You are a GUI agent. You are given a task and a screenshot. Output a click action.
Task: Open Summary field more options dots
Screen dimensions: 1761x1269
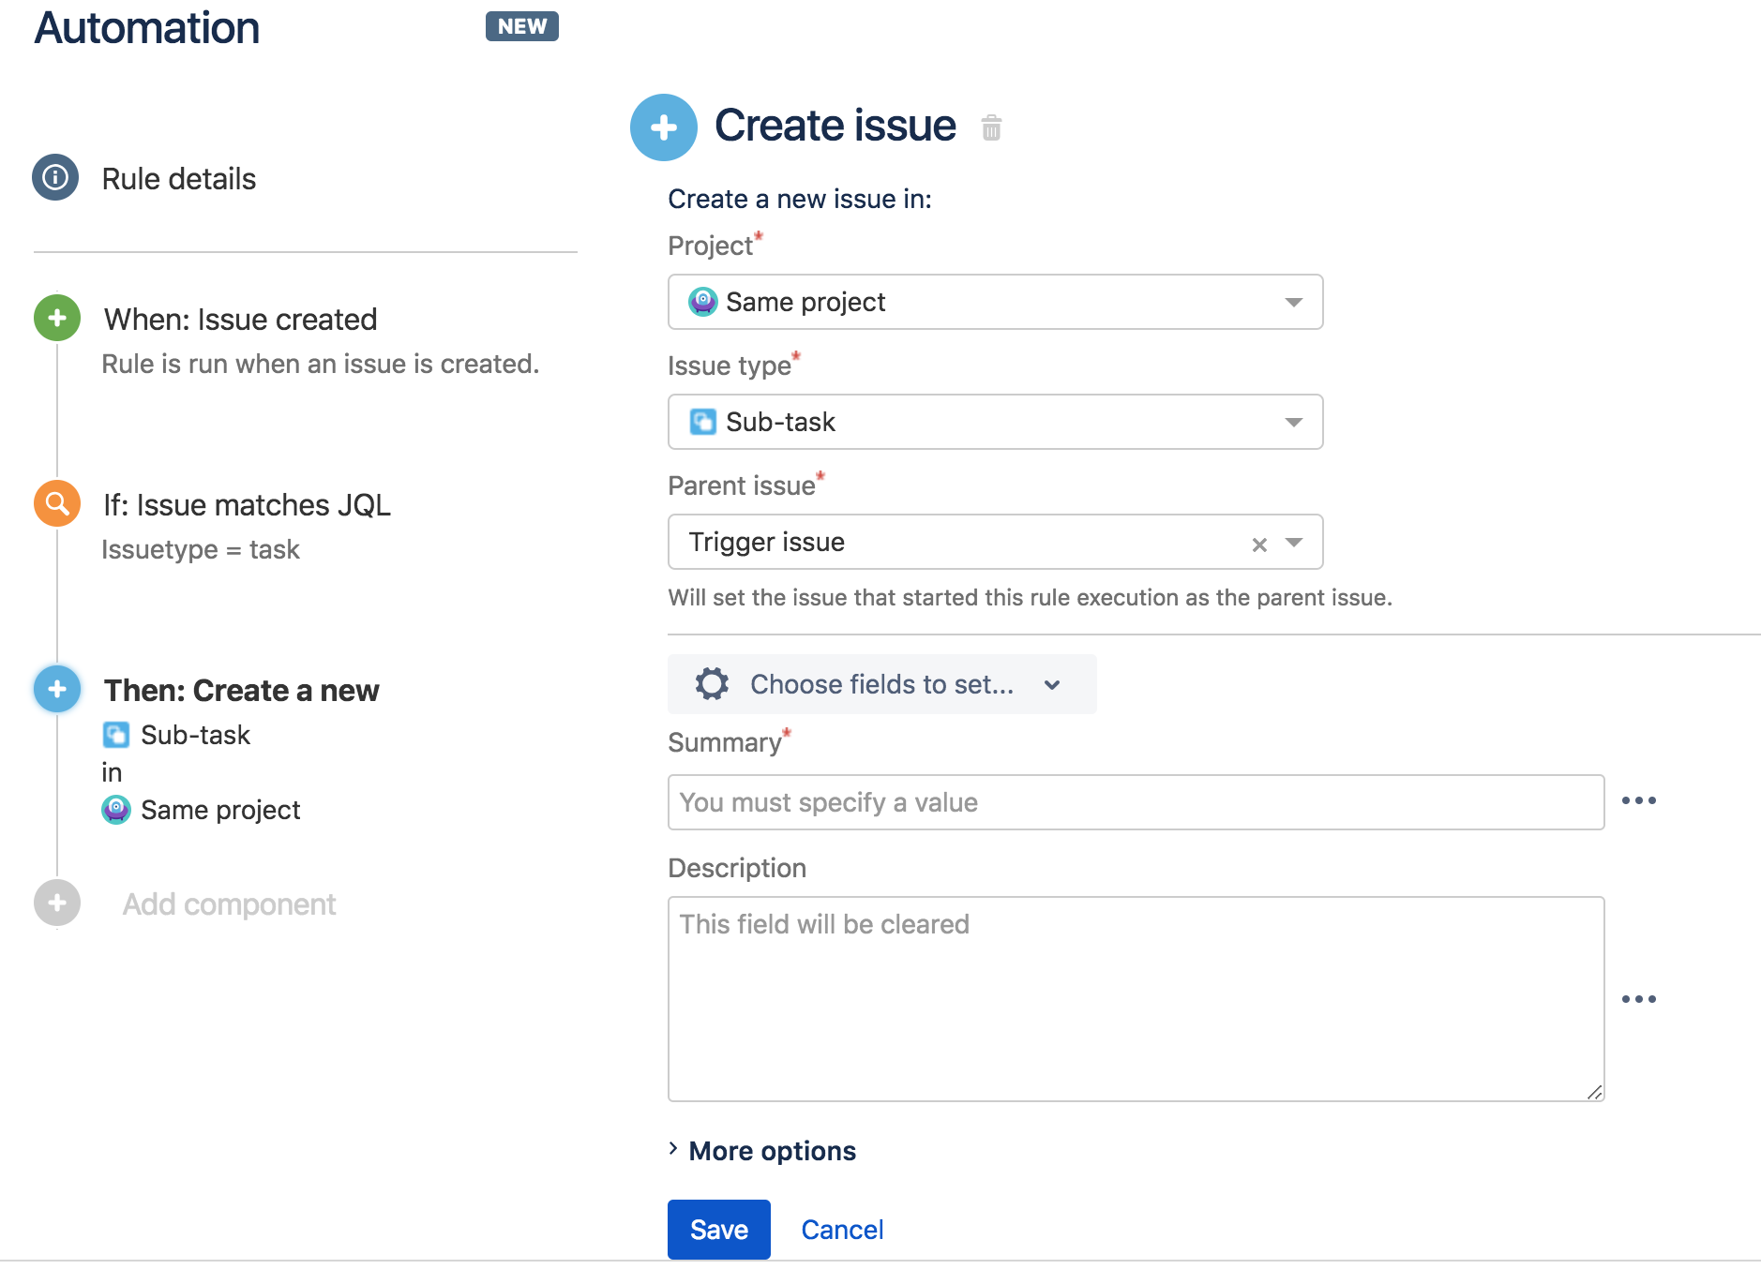[x=1638, y=800]
